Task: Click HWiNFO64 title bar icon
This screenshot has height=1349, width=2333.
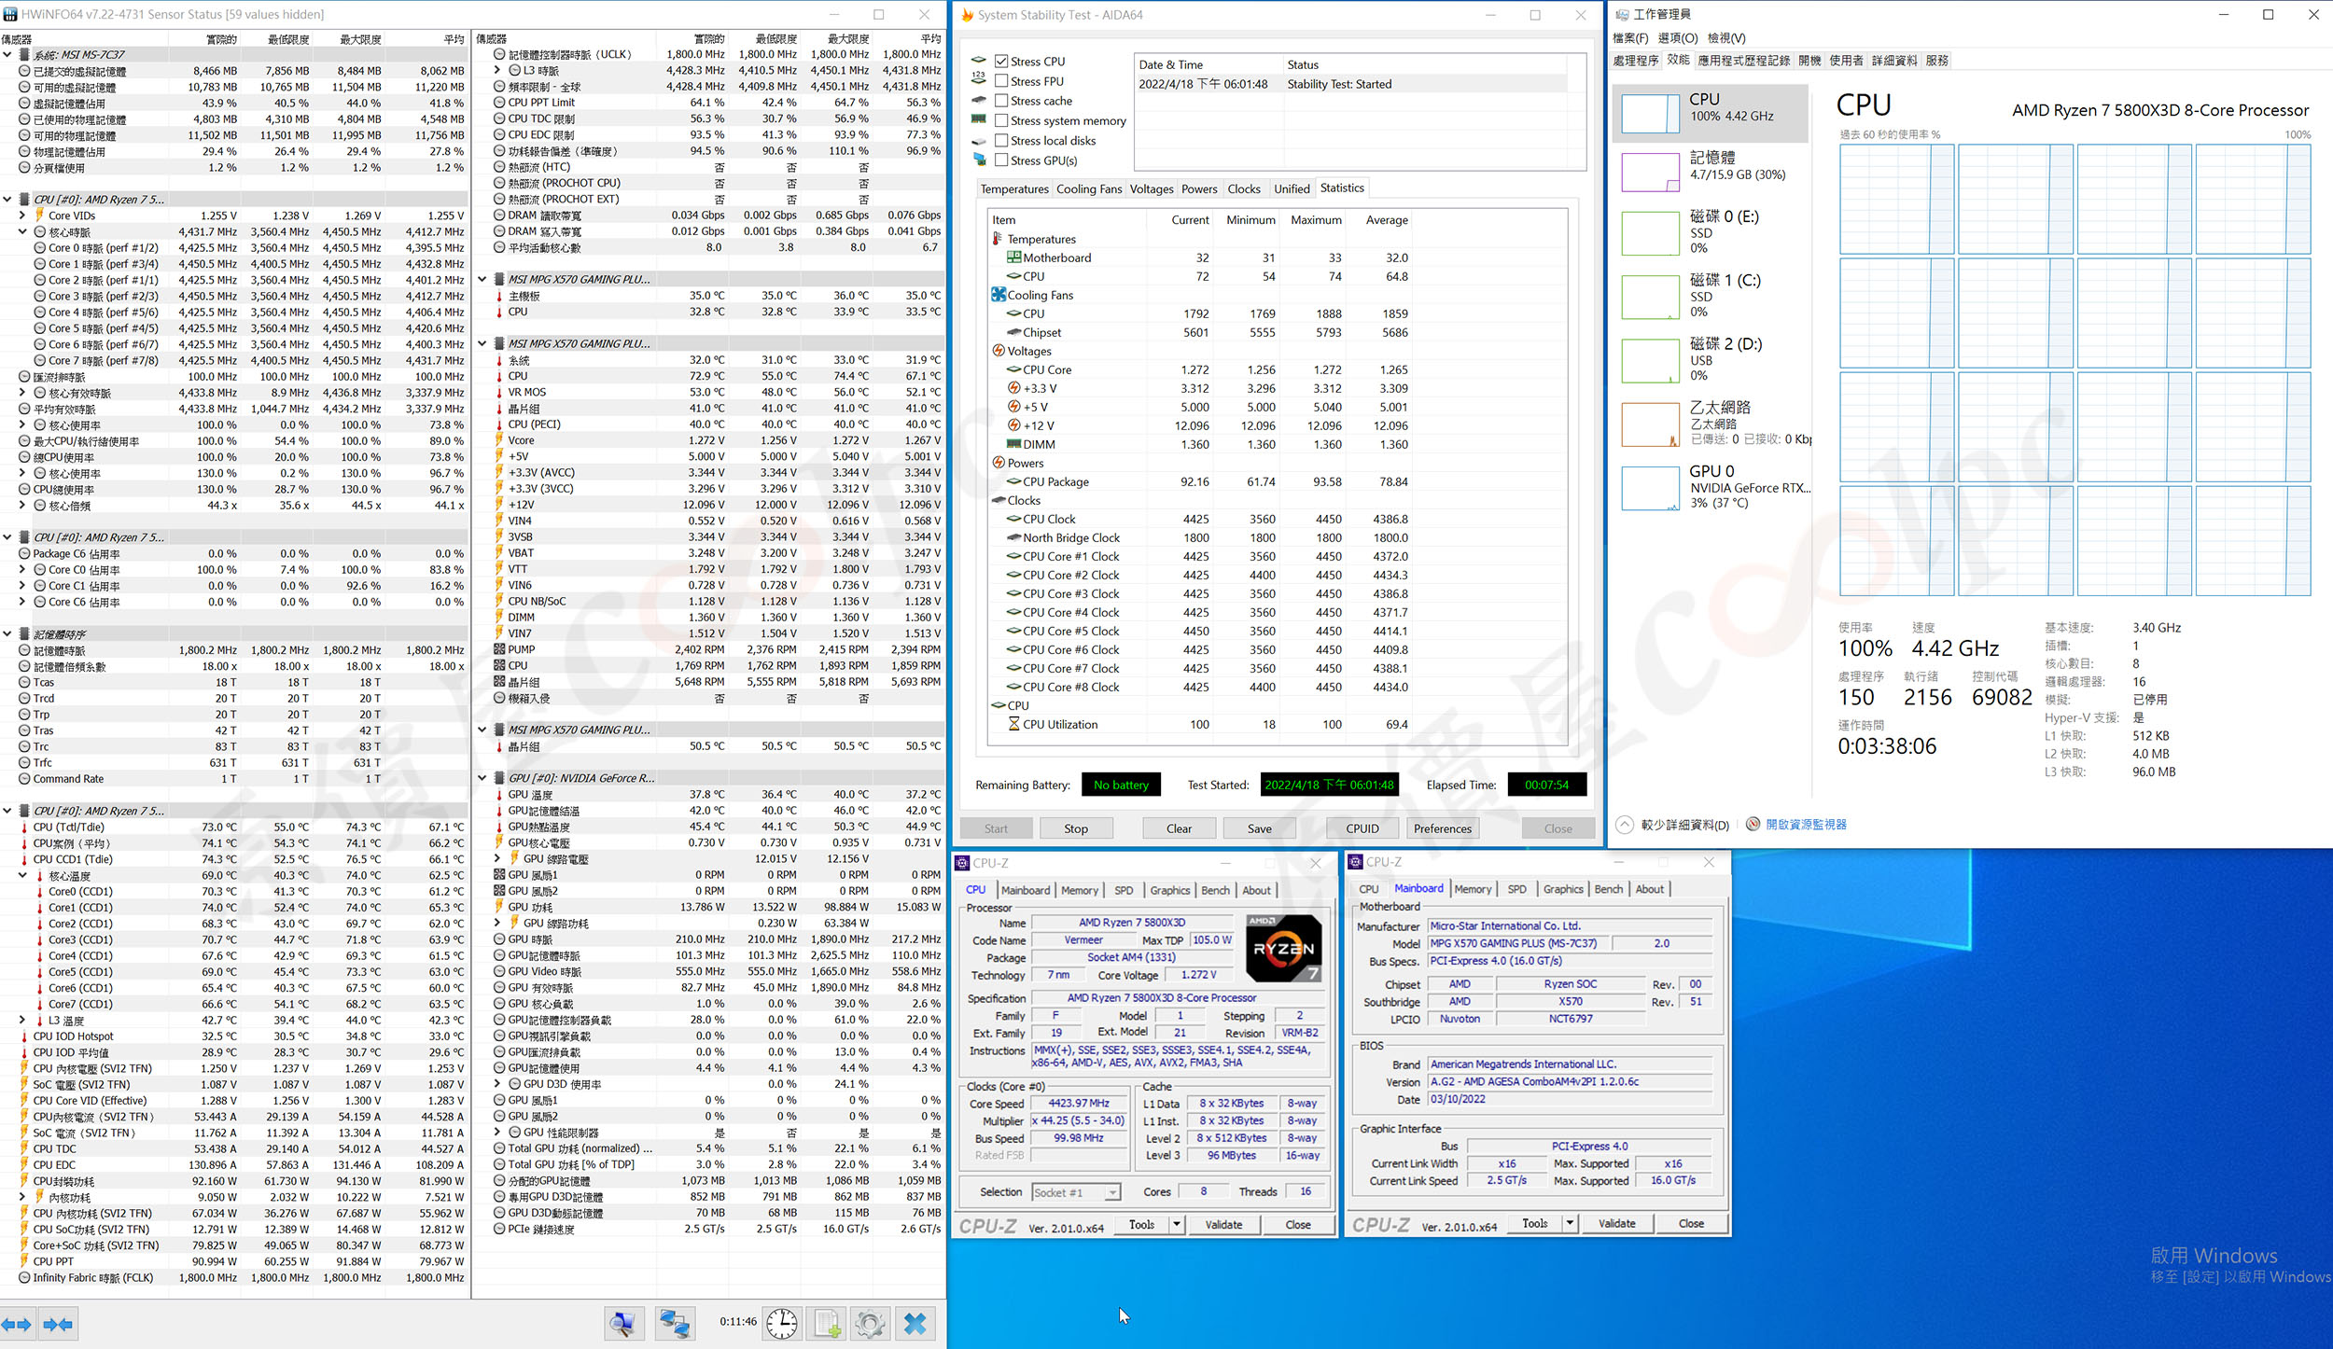Action: 10,14
